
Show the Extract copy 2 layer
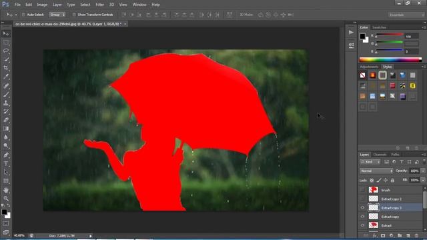pos(362,199)
